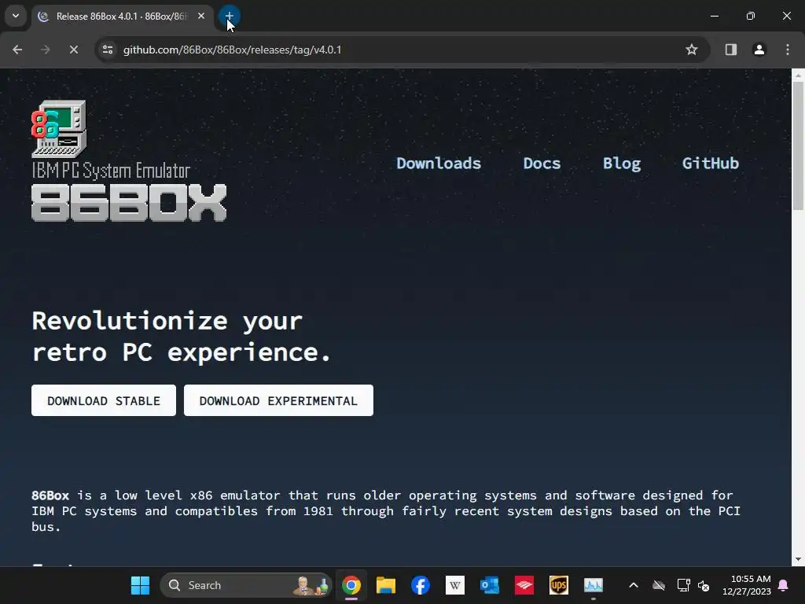Screen dimensions: 805x604
Task: Open clock and calendar flyout
Action: [x=747, y=585]
